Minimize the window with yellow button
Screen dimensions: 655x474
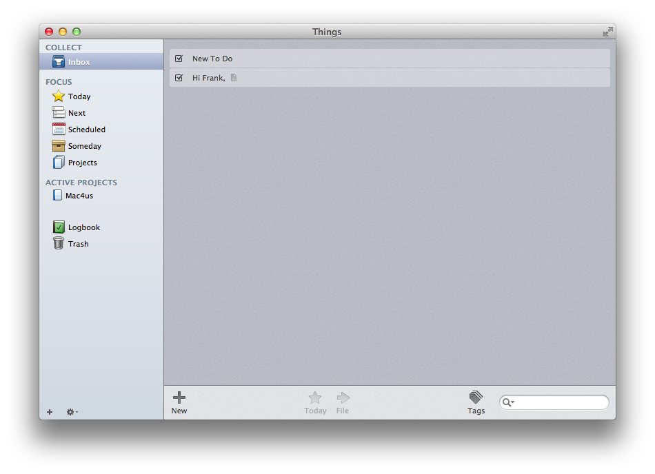coord(63,32)
